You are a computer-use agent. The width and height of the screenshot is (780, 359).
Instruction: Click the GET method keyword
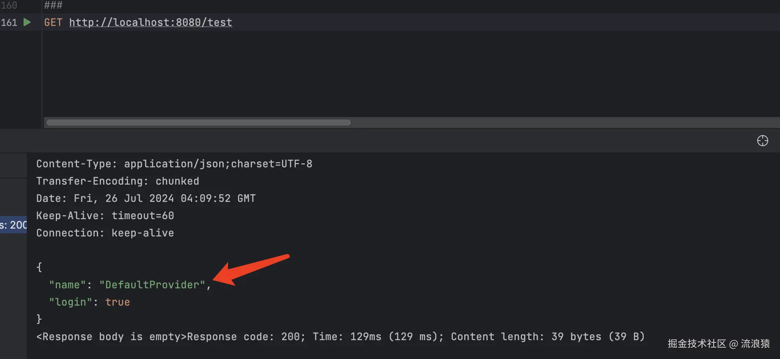click(53, 22)
